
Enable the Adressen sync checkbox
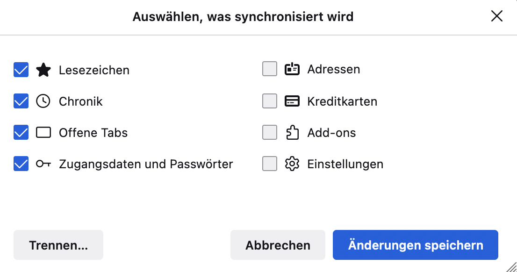270,69
